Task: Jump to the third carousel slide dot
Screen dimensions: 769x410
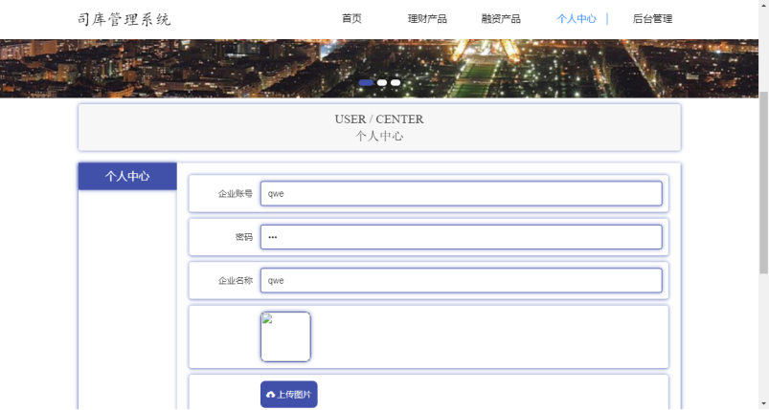Action: coord(396,83)
